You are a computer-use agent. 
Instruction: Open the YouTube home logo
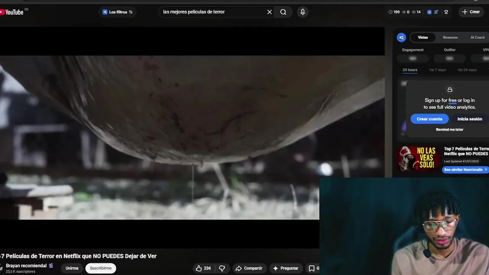pos(12,12)
